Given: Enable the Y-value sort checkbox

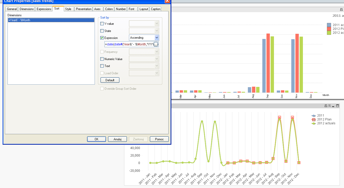Looking at the screenshot, I should coord(102,24).
